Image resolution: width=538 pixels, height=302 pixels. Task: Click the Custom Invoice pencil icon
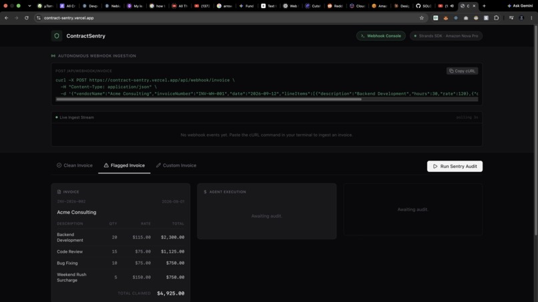pos(158,165)
